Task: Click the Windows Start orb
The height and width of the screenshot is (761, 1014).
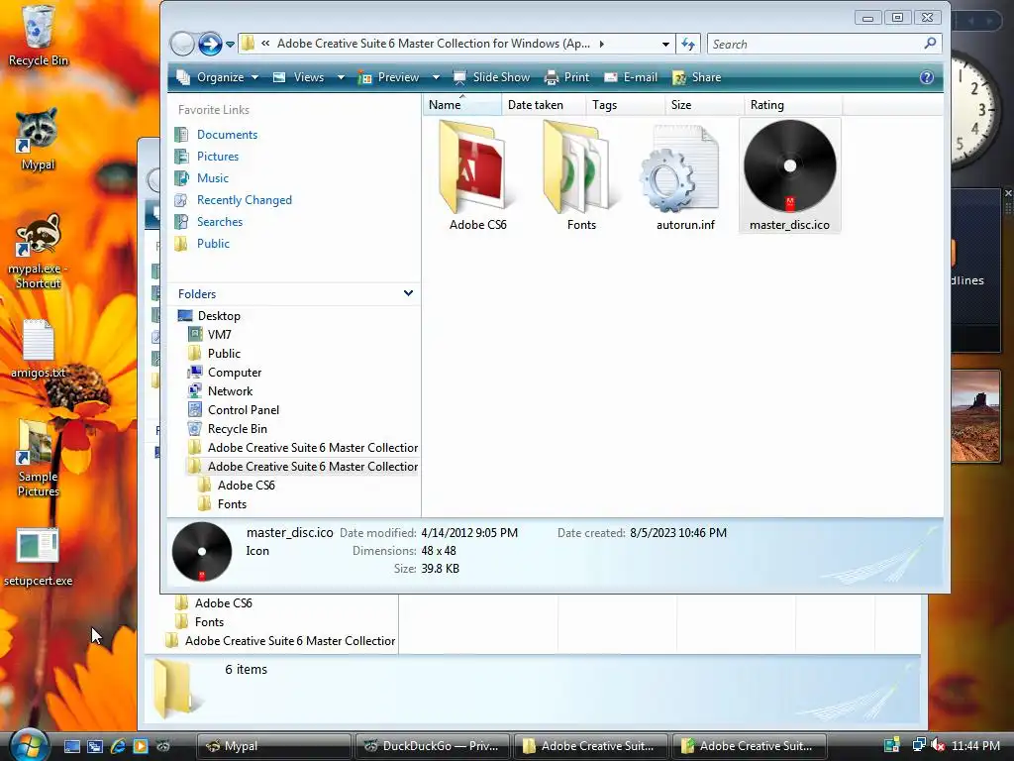Action: (29, 745)
